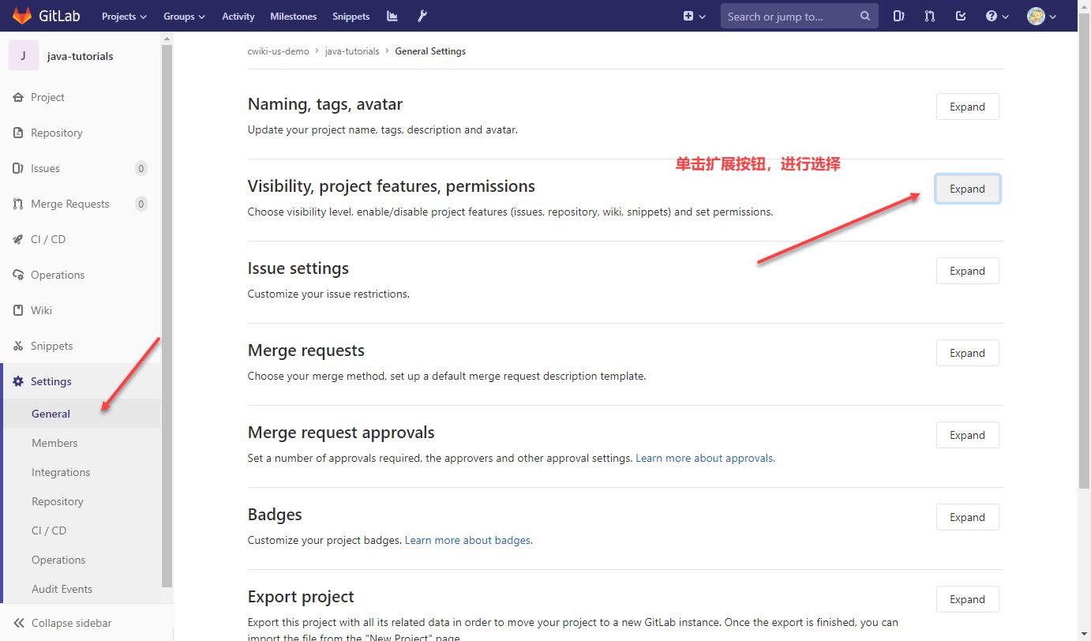
Task: Open Activity from the top menu
Action: pyautogui.click(x=238, y=16)
